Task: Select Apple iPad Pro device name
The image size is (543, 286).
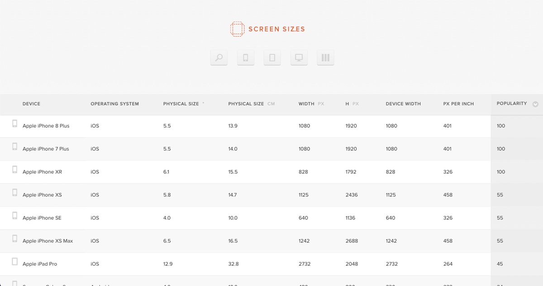Action: click(40, 264)
